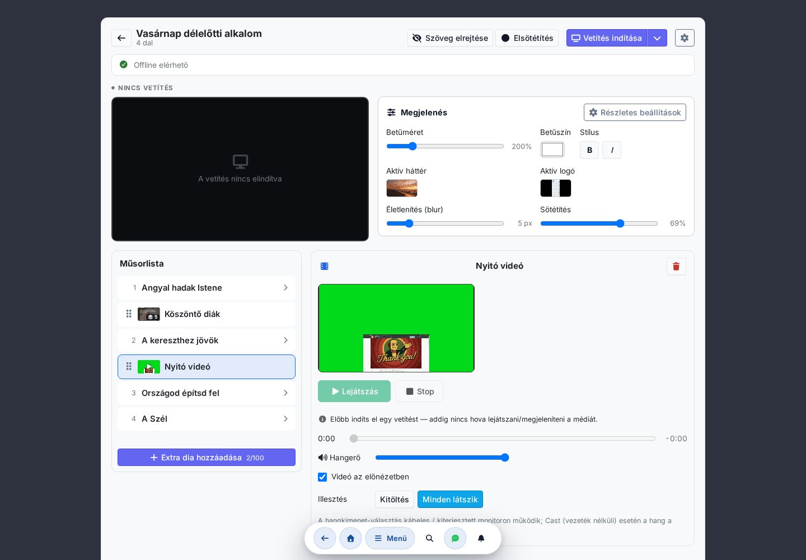Open notifications bell icon
The height and width of the screenshot is (560, 806).
(481, 538)
